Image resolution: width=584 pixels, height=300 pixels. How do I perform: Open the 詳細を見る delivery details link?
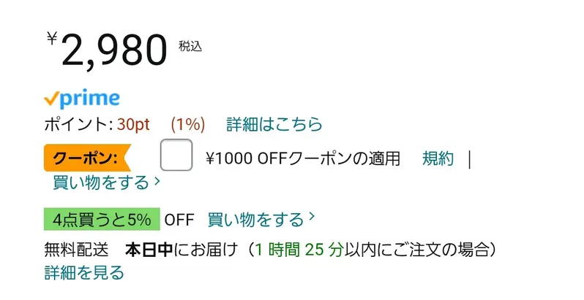point(84,273)
